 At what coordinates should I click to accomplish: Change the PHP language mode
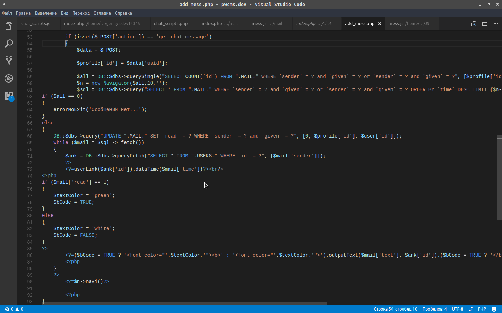coord(482,309)
